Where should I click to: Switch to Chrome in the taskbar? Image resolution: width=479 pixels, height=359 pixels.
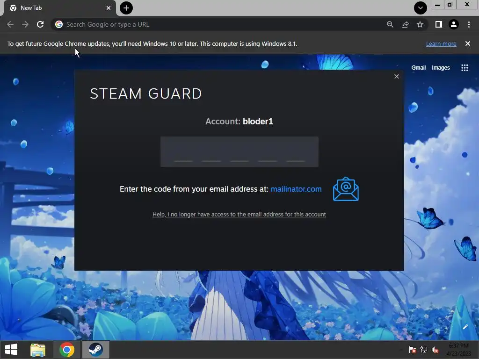[67, 350]
